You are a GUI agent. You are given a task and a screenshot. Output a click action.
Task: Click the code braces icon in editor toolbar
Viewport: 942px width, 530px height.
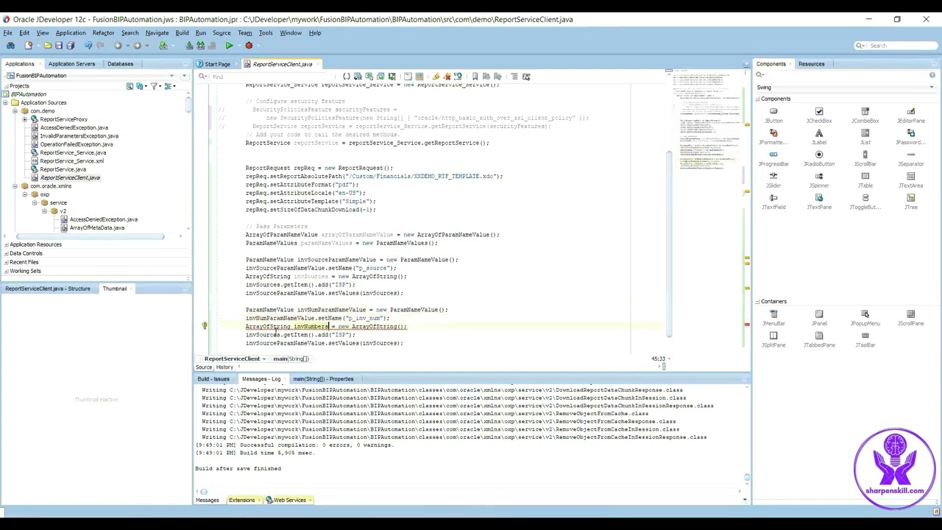[x=346, y=77]
